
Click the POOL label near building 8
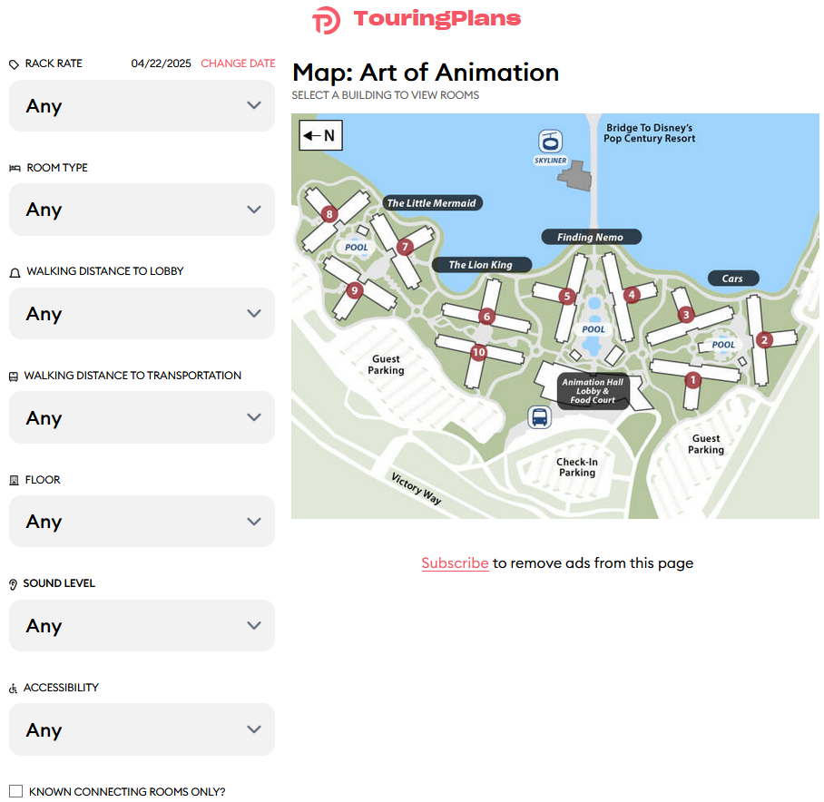[x=357, y=247]
